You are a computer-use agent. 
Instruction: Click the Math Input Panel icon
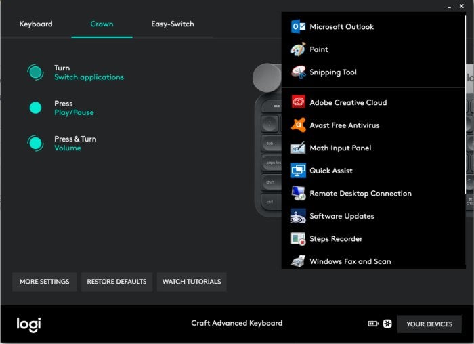click(x=298, y=148)
